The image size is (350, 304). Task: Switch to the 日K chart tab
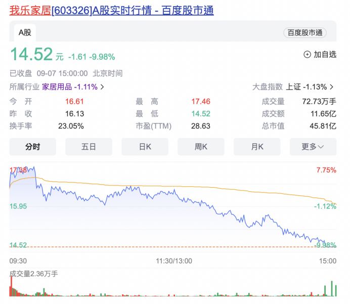[x=145, y=147]
